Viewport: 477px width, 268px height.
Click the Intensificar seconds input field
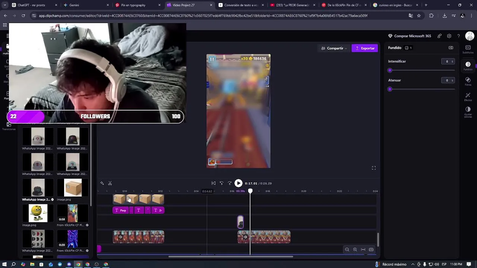448,61
